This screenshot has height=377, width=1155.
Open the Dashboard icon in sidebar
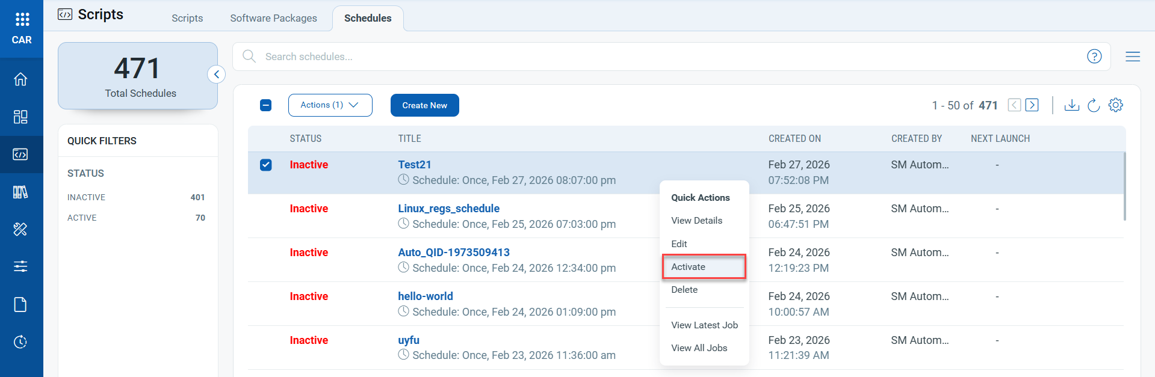coord(20,117)
